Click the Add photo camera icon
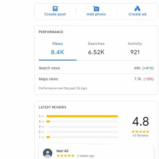 click(x=96, y=9)
